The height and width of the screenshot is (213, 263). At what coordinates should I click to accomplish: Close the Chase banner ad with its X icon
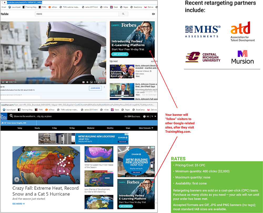pos(128,134)
